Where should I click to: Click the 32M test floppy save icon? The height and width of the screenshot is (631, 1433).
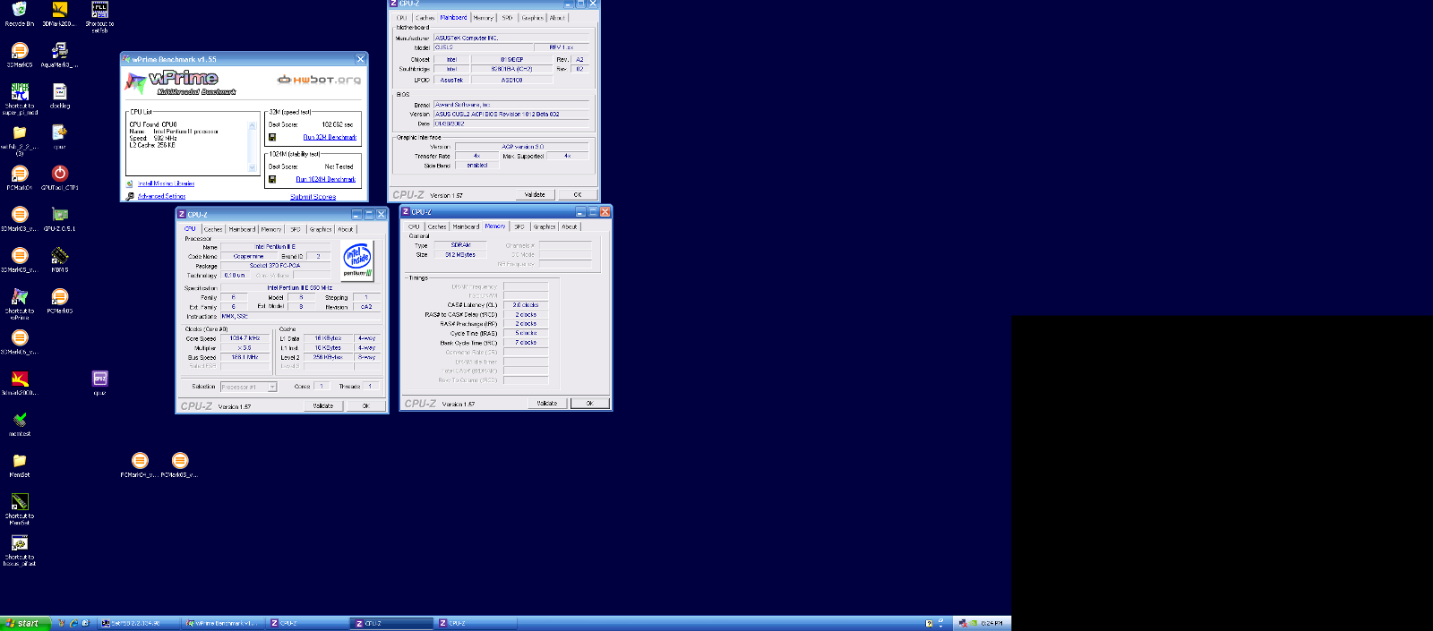(x=272, y=137)
